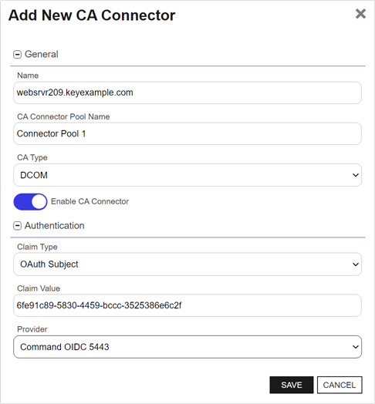Image resolution: width=375 pixels, height=404 pixels.
Task: Click the Claim Value input field
Action: coord(187,305)
